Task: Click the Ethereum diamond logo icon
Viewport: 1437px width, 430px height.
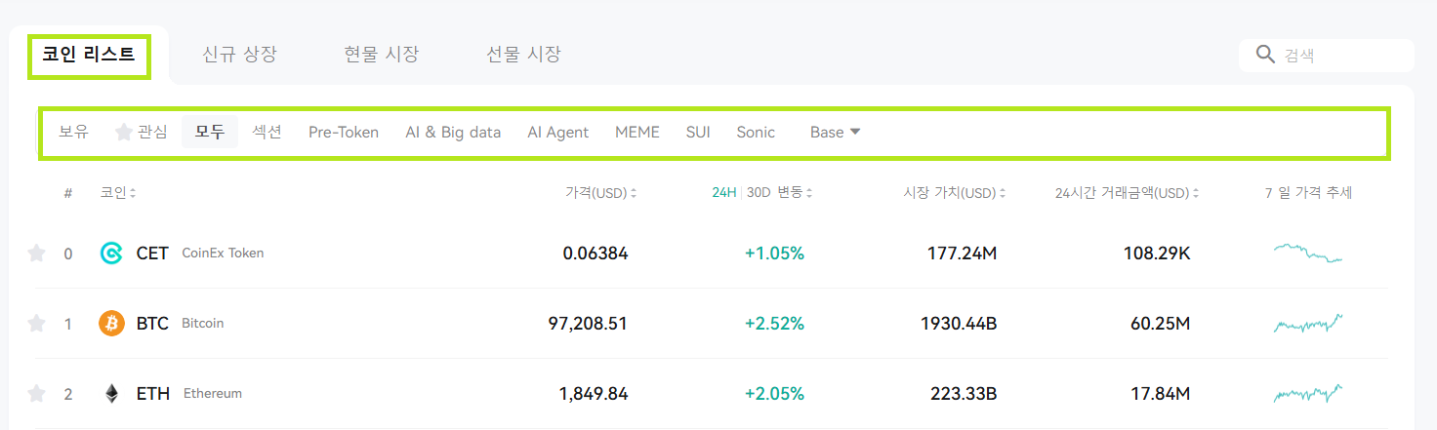Action: click(112, 394)
